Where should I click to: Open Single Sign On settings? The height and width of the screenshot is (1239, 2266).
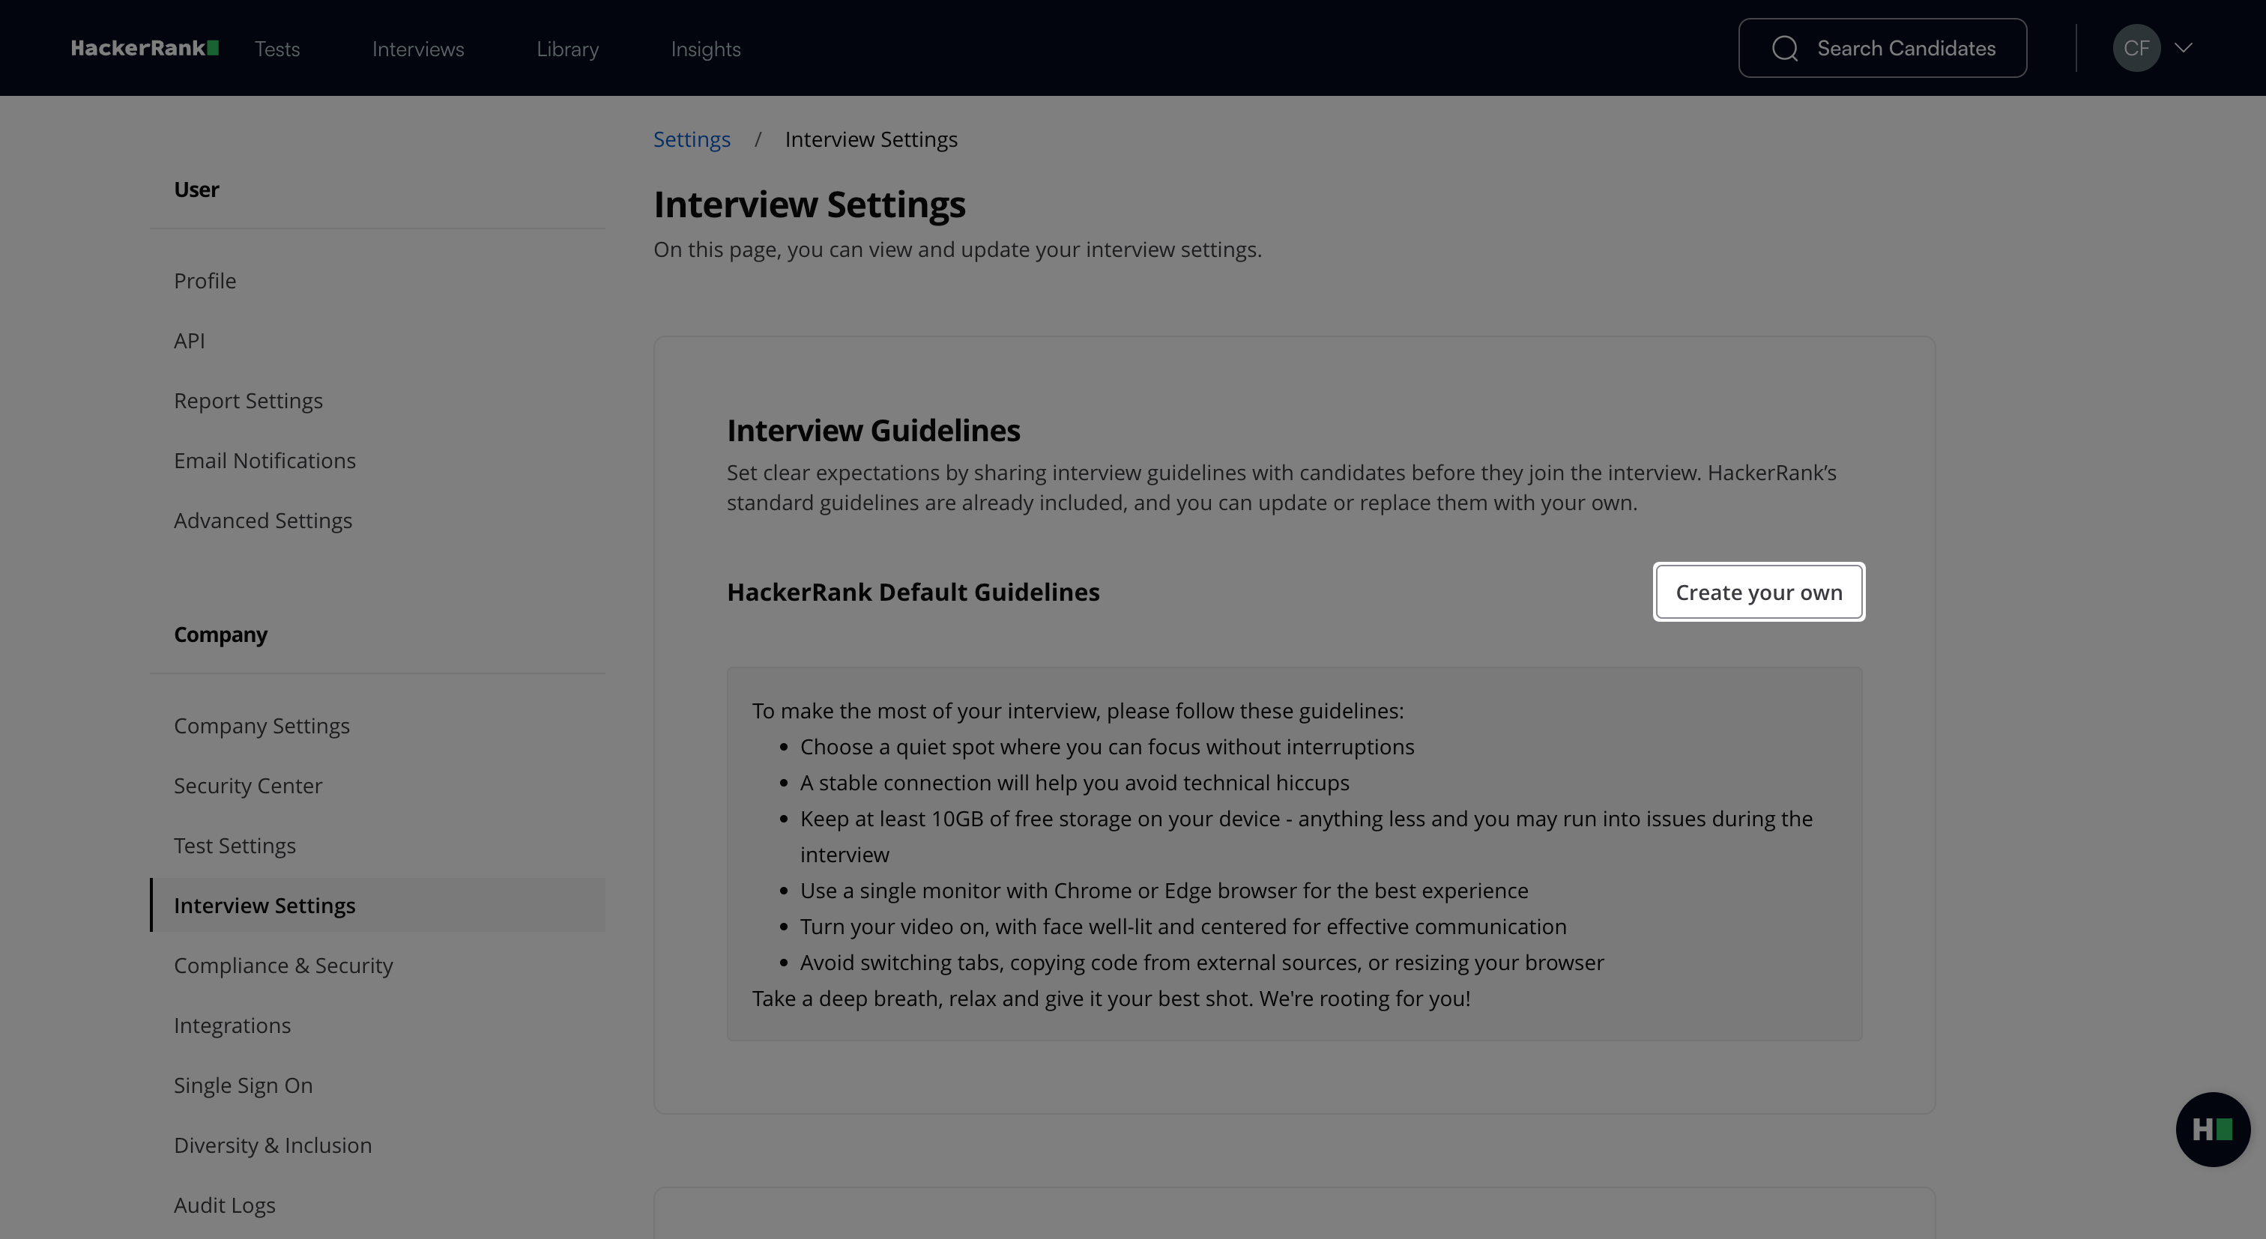coord(243,1085)
